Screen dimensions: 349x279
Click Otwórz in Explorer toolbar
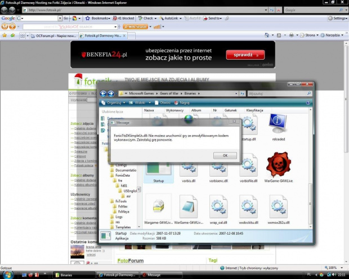tap(163, 103)
